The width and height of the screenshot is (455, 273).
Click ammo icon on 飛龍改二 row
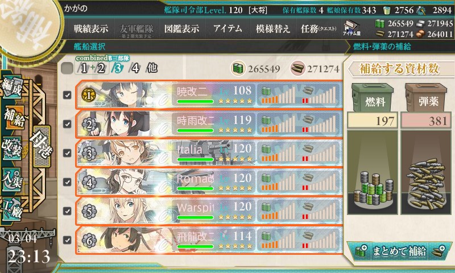(x=307, y=236)
